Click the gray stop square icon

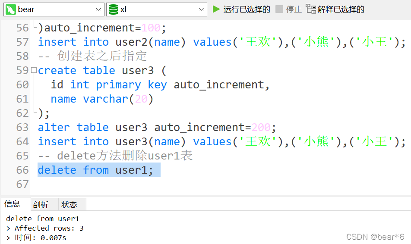click(279, 9)
